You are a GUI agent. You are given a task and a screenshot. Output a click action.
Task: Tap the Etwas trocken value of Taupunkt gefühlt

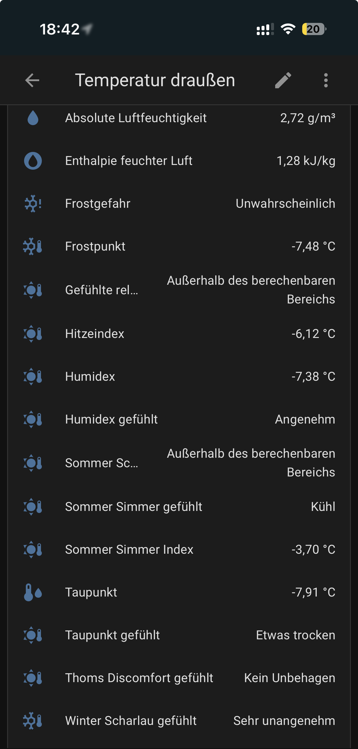(x=295, y=635)
